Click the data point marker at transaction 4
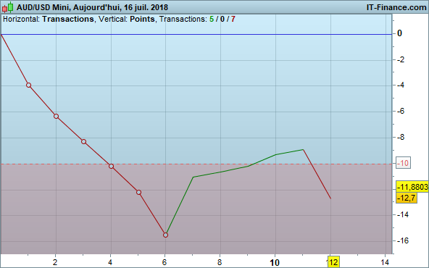This screenshot has width=429, height=268. click(111, 167)
